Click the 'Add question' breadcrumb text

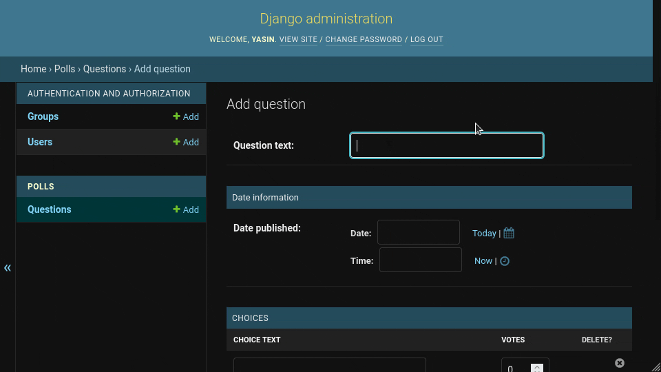pos(162,69)
